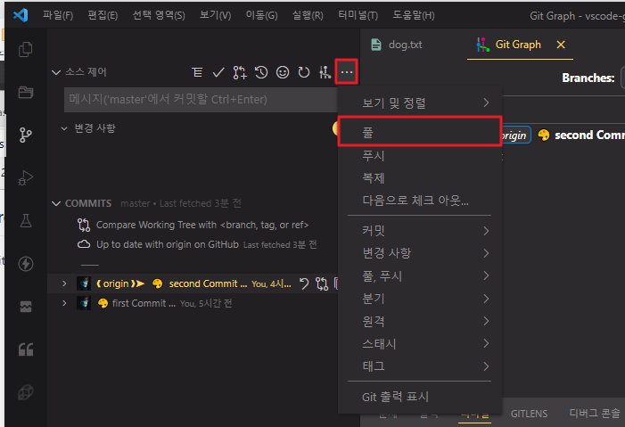Image resolution: width=625 pixels, height=427 pixels.
Task: Select second Commit in Git Graph
Action: tap(589, 135)
